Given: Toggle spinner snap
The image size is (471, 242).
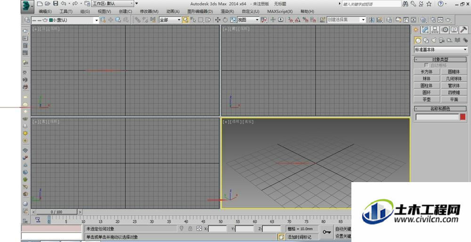Looking at the screenshot, I should 313,20.
